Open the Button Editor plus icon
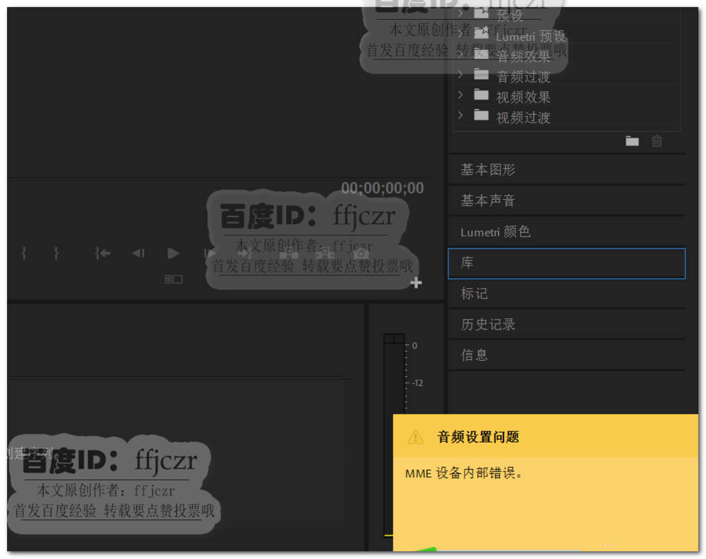706x559 pixels. [416, 282]
